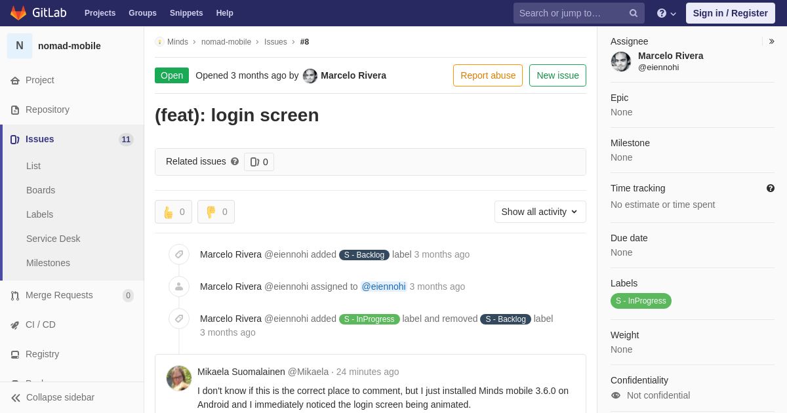Click the Project home icon in sidebar
Screen dimensions: 787x413
click(x=15, y=81)
